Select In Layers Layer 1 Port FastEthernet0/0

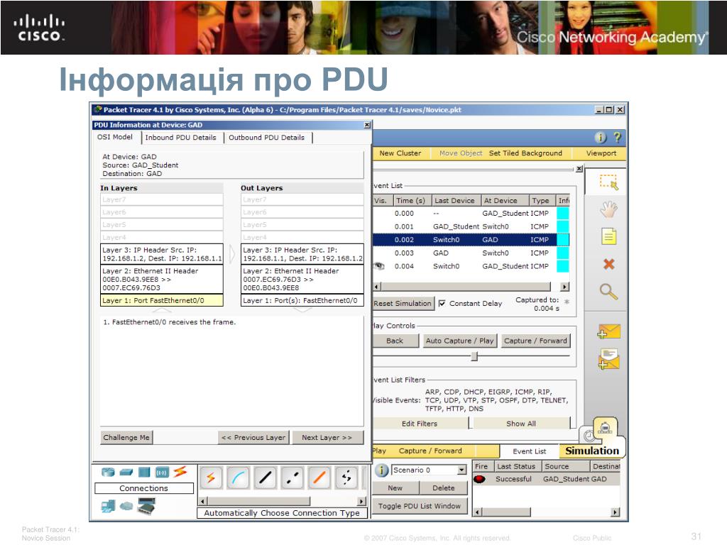162,300
